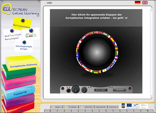156x113 pixels.
Task: Open the Impressum tab
Action: click(101, 107)
